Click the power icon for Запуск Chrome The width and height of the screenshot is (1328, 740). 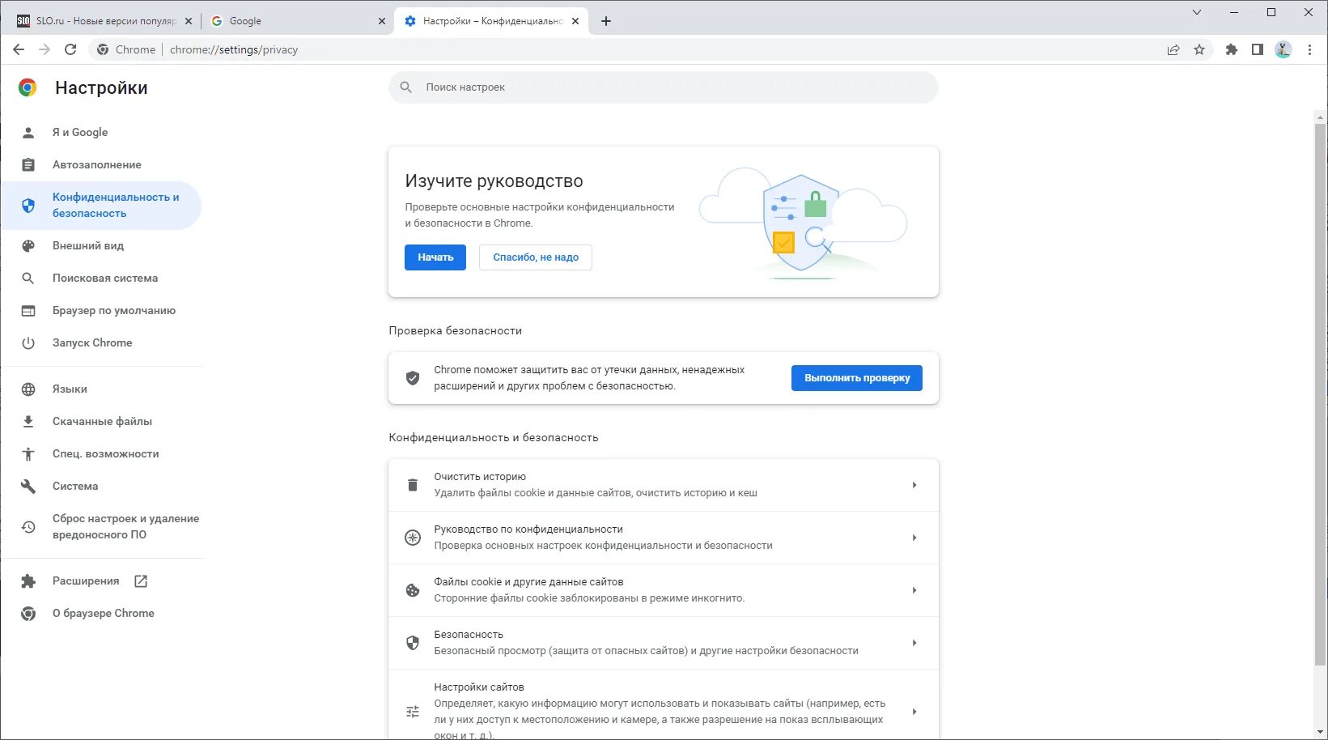coord(28,342)
